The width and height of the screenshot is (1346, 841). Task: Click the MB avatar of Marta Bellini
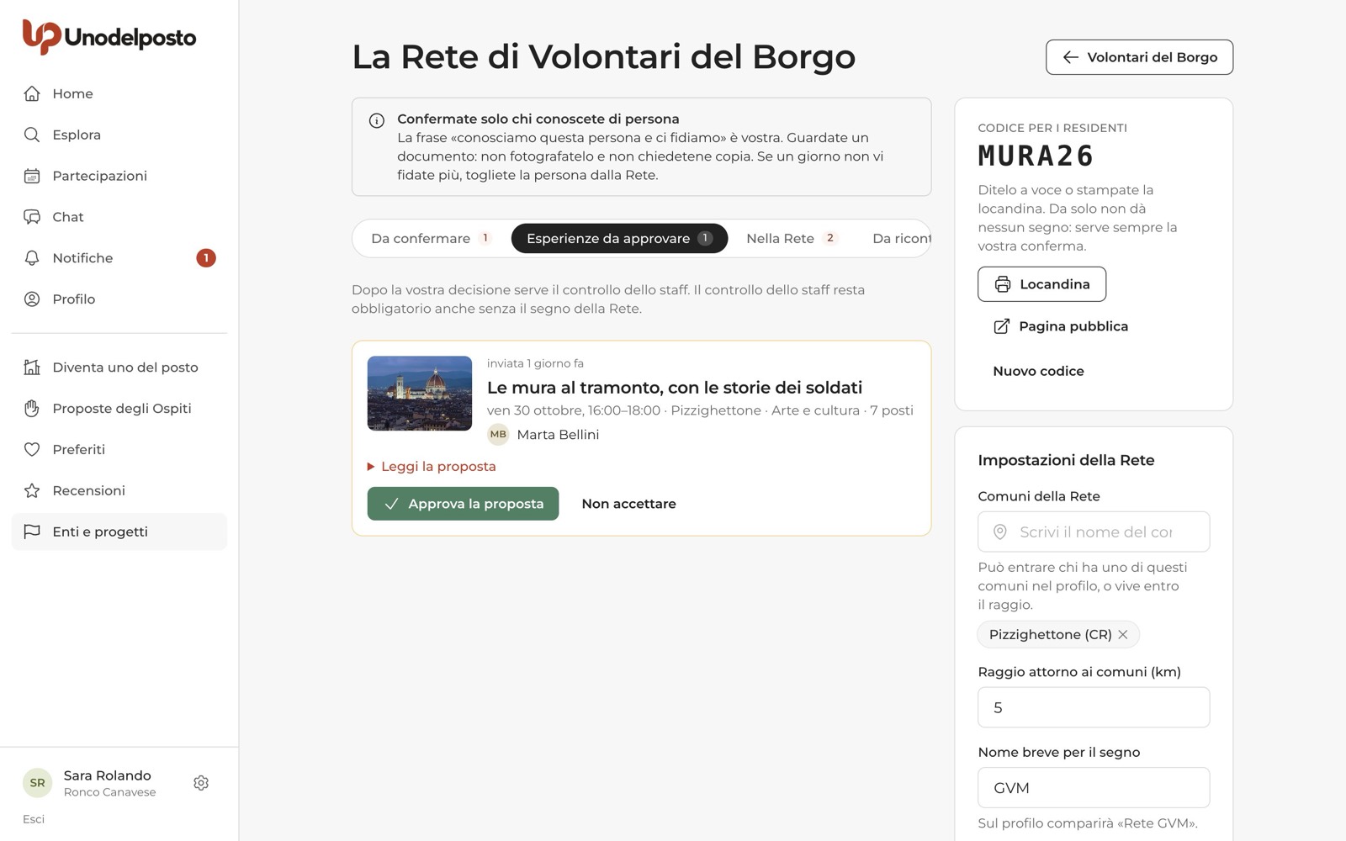click(x=498, y=435)
